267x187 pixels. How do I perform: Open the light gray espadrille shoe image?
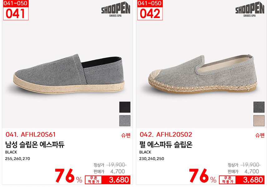pyautogui.click(x=203, y=74)
